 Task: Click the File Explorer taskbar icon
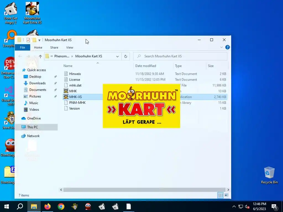pyautogui.click(x=34, y=206)
